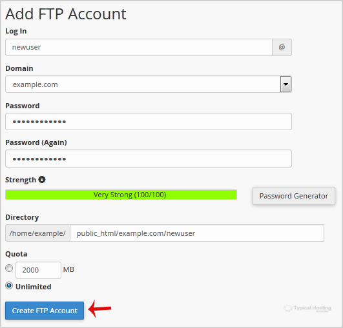Click the Strength info icon
Image resolution: width=343 pixels, height=328 pixels.
click(42, 180)
